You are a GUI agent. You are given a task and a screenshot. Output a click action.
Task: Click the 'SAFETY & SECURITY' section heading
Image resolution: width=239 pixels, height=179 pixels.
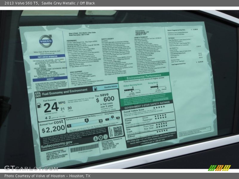tap(108, 39)
